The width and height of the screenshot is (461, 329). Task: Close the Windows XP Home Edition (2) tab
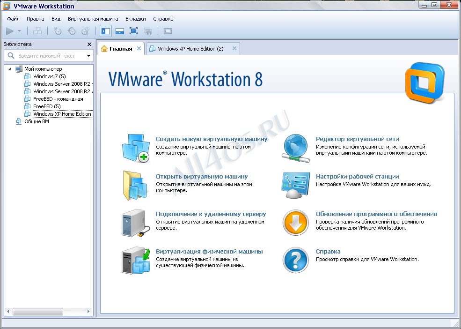(x=234, y=48)
